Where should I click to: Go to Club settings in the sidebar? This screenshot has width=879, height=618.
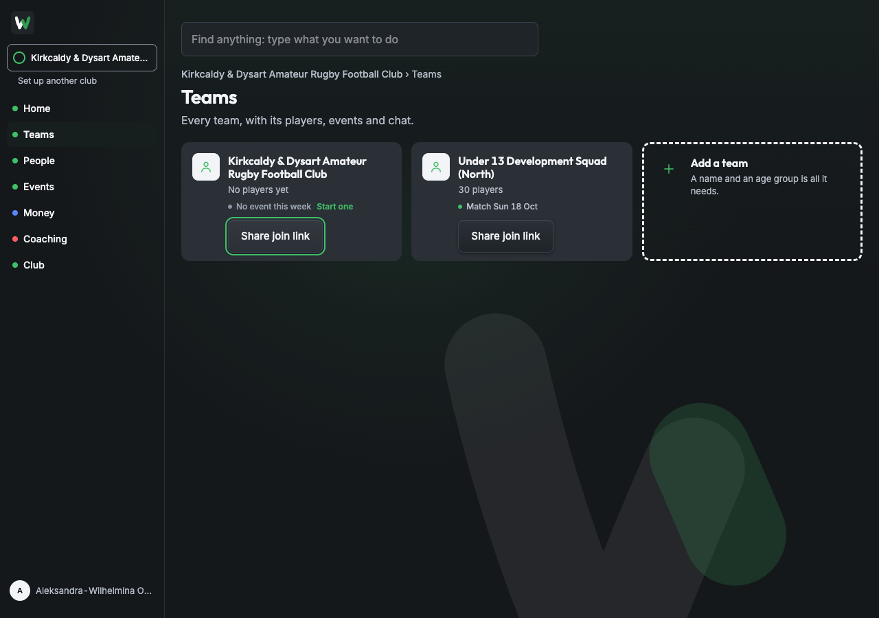click(x=82, y=265)
